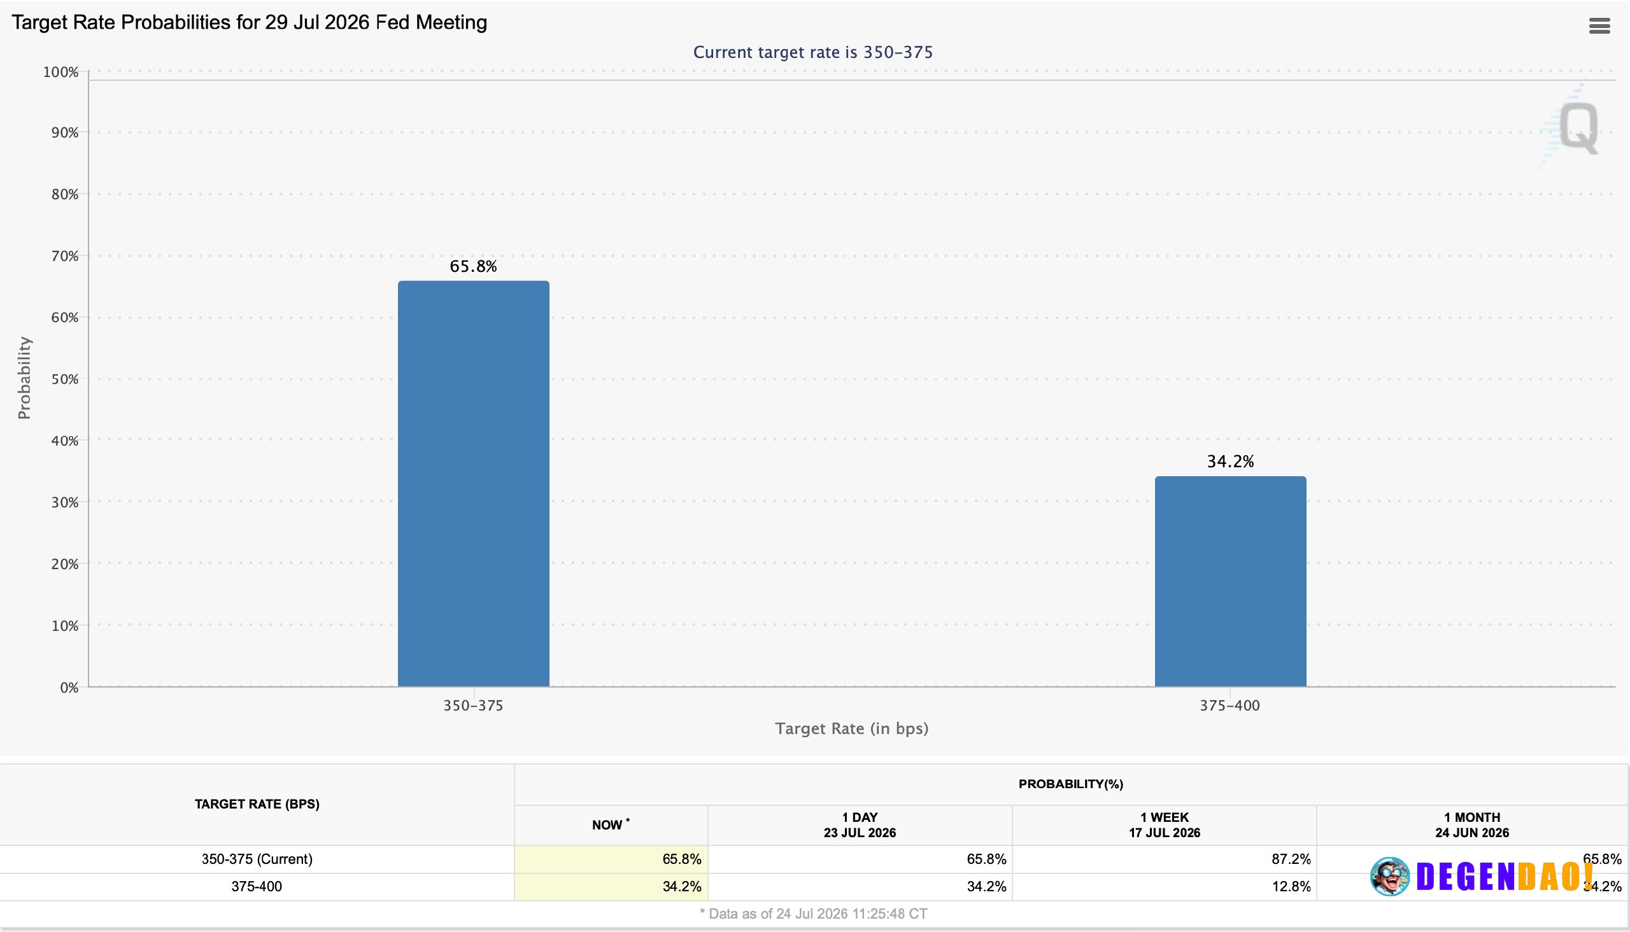Click the 1 WEEK 12.8% cell
The width and height of the screenshot is (1630, 932).
(1164, 887)
